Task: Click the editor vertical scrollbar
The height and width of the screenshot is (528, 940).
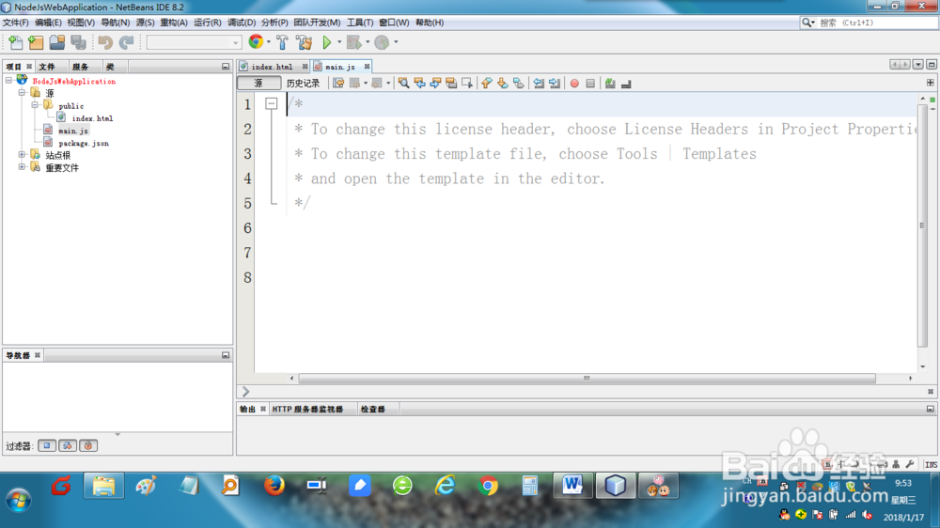Action: (923, 225)
